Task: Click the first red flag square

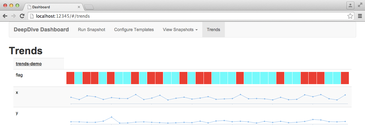Action: [70, 78]
